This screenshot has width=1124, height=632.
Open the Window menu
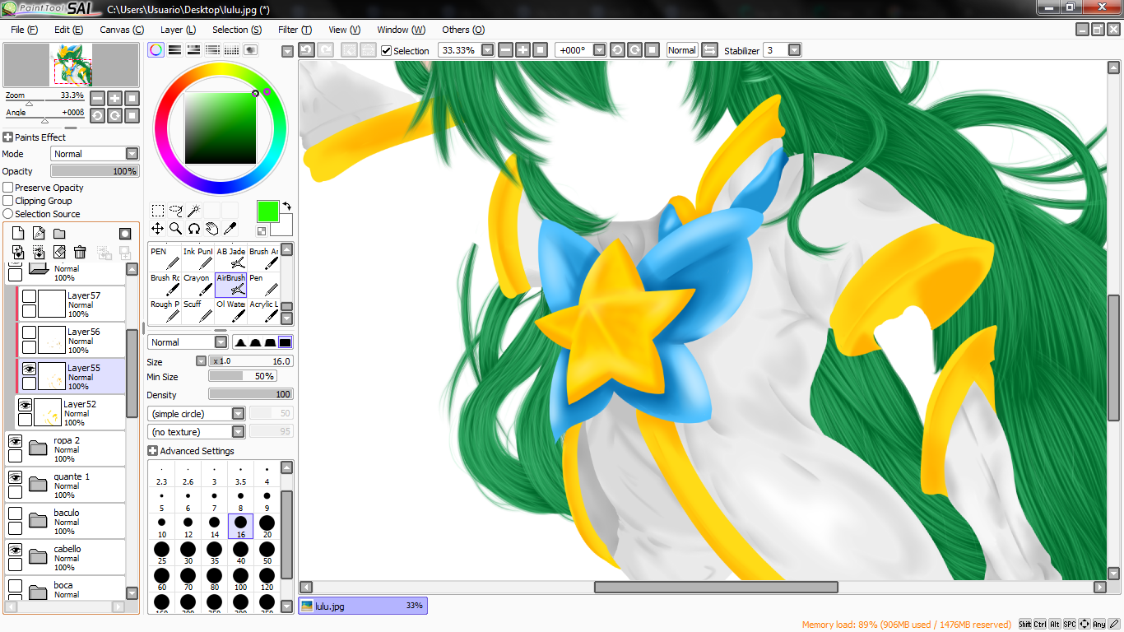tap(401, 30)
